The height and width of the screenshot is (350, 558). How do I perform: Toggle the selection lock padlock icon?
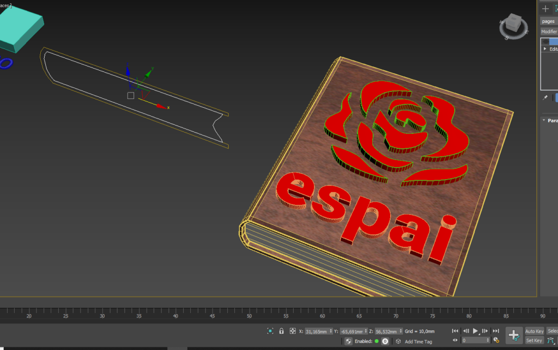click(x=281, y=331)
